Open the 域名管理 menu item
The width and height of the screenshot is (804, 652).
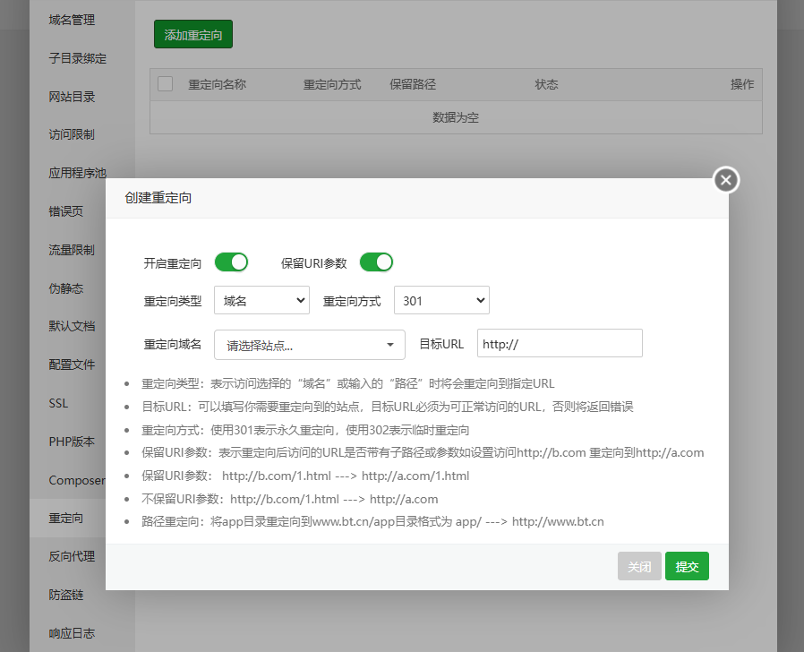click(72, 20)
